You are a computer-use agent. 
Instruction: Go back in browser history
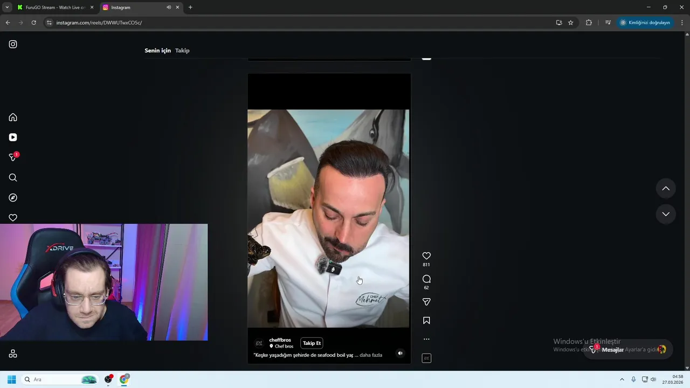tap(8, 23)
